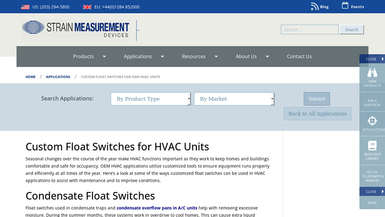Click Go To Fluidswitch Website sidebar link

[x=372, y=176]
